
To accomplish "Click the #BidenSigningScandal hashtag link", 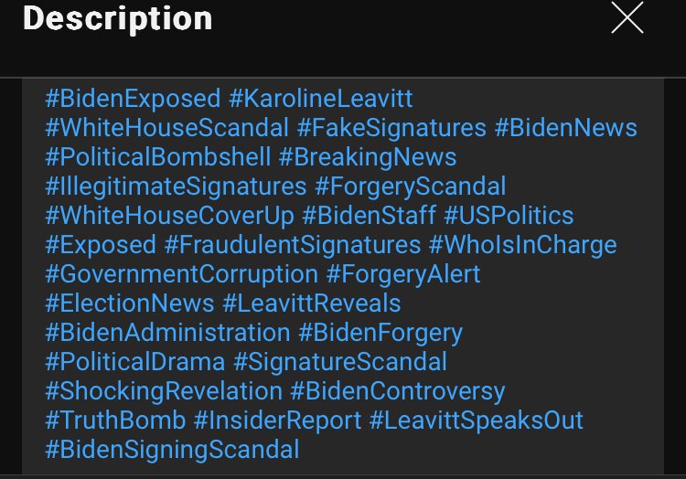I will 172,449.
